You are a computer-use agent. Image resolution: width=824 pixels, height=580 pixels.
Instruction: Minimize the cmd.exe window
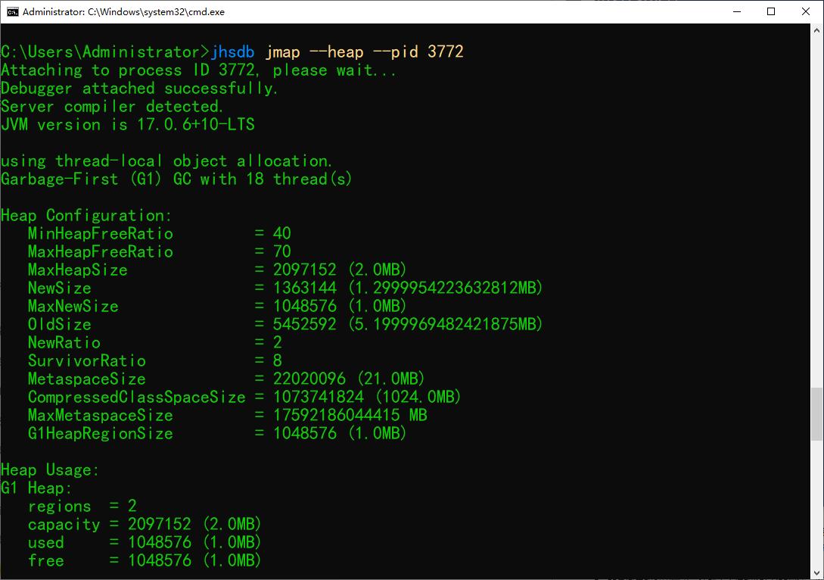coord(737,11)
